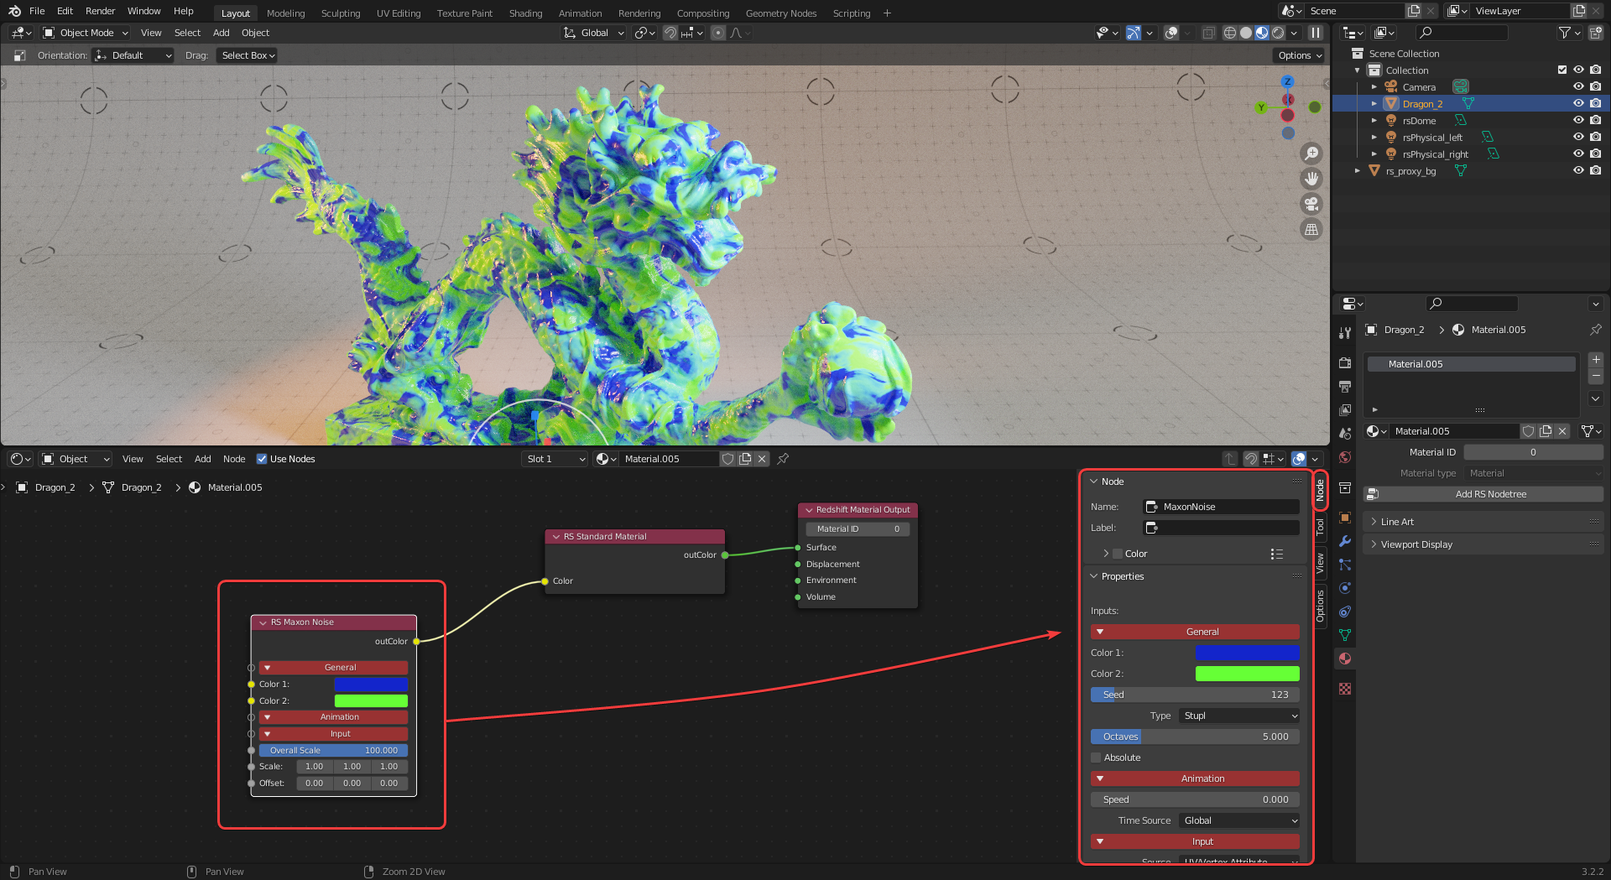Collapse the General section in sidebar

pos(1195,632)
